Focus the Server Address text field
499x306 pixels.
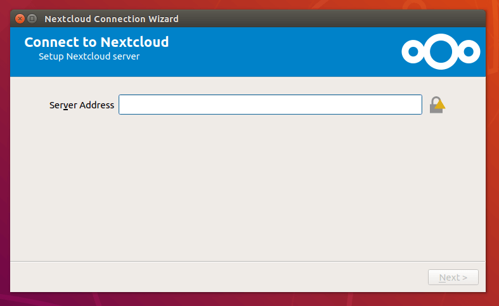click(270, 105)
